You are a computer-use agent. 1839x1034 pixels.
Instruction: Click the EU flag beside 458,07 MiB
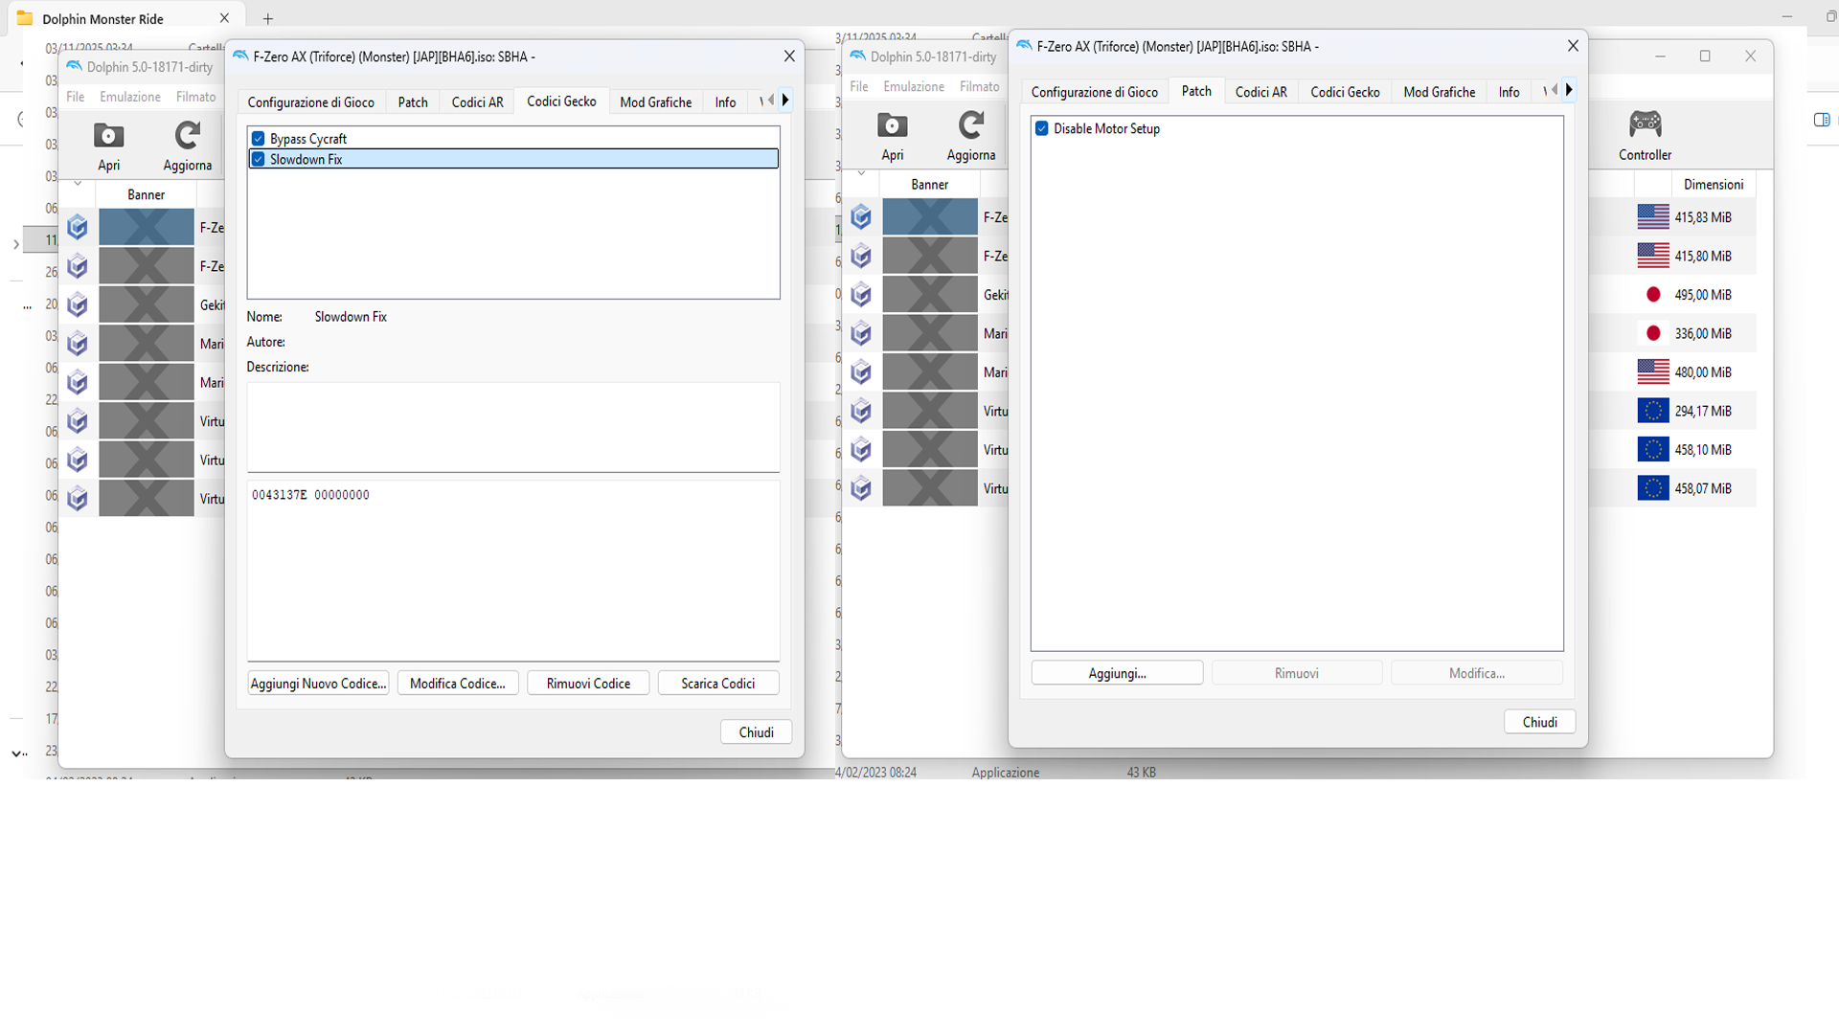[1653, 488]
